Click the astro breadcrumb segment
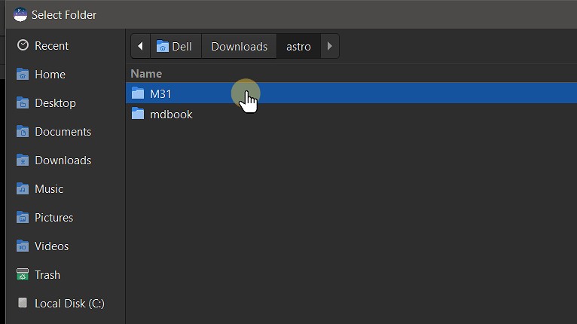Image resolution: width=577 pixels, height=324 pixels. 298,46
